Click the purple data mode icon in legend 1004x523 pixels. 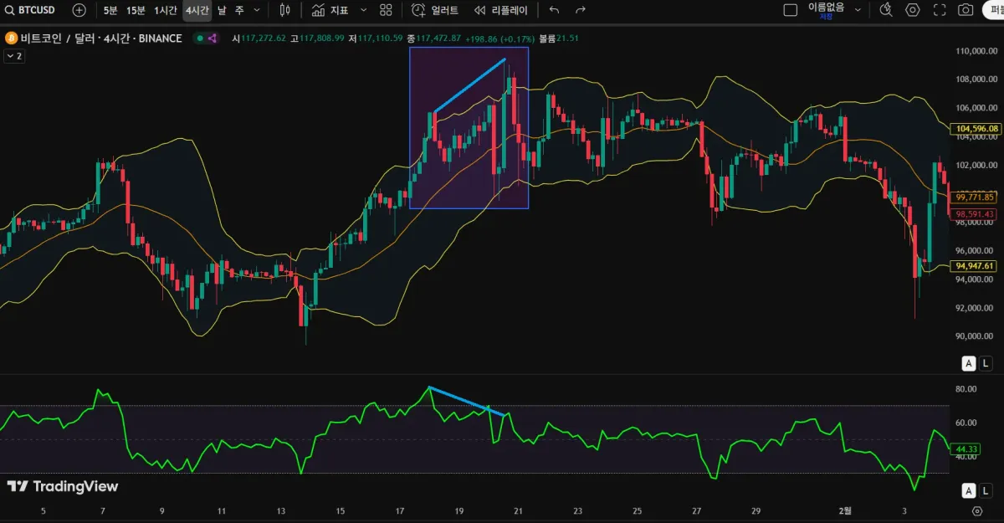click(x=212, y=38)
